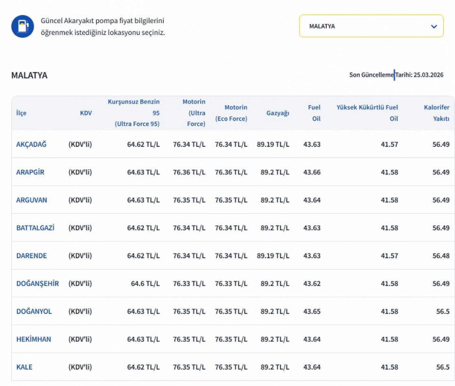This screenshot has width=455, height=386.
Task: Open the HEKİMHAN district link
Action: click(x=34, y=339)
